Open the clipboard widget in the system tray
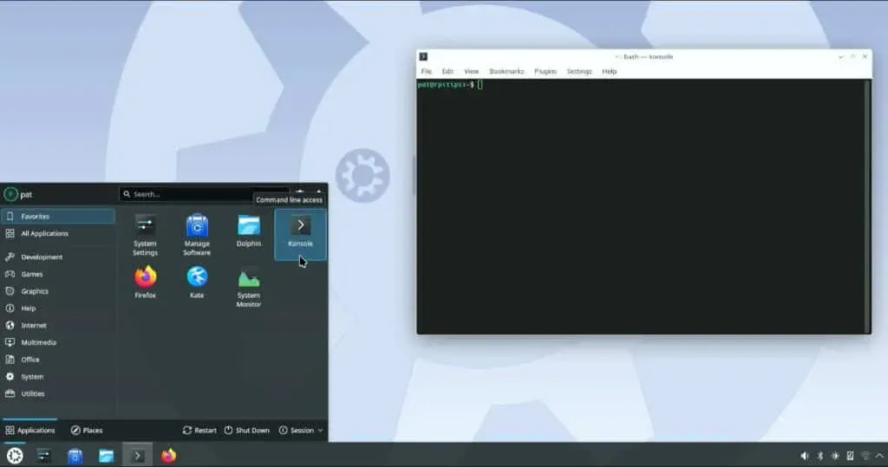Viewport: 888px width, 467px height. tap(850, 456)
